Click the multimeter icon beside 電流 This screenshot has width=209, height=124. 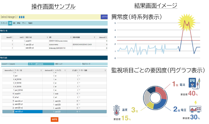tap(195, 83)
